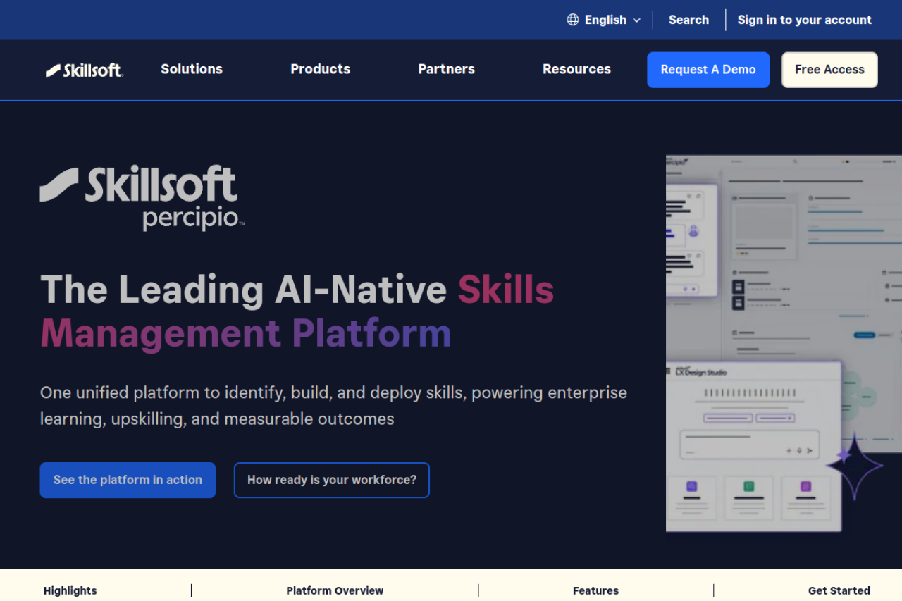This screenshot has width=902, height=601.
Task: Open the Solutions menu
Action: [x=192, y=69]
